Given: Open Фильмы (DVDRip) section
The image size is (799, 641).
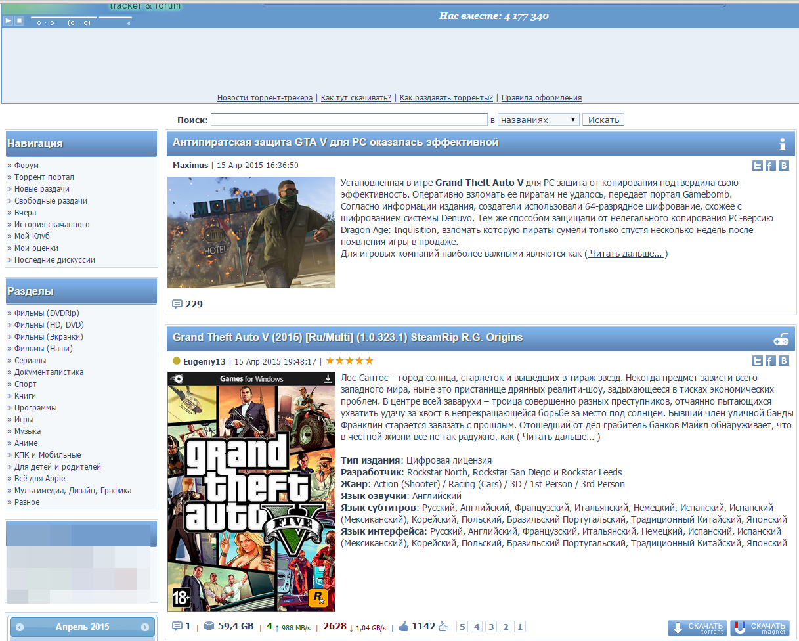Looking at the screenshot, I should point(47,313).
